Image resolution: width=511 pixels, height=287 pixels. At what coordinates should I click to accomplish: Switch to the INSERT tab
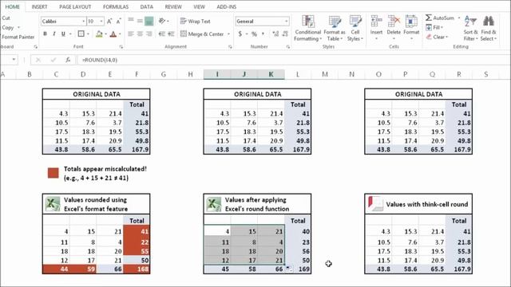click(39, 6)
